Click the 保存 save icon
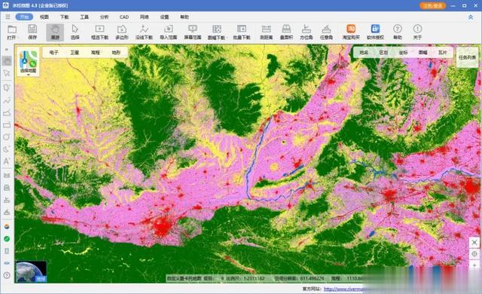 click(x=32, y=32)
